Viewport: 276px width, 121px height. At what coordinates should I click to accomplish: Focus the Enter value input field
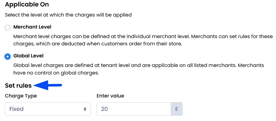coord(134,109)
